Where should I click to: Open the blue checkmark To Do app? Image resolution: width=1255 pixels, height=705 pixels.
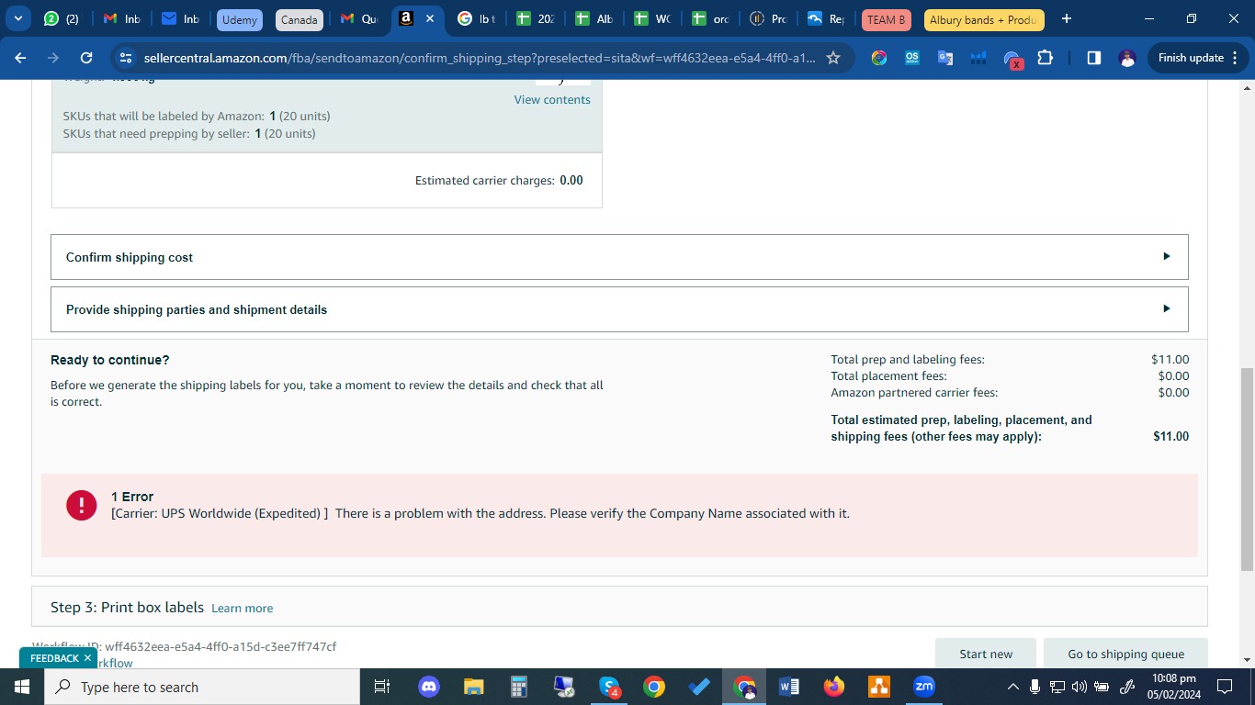click(699, 687)
